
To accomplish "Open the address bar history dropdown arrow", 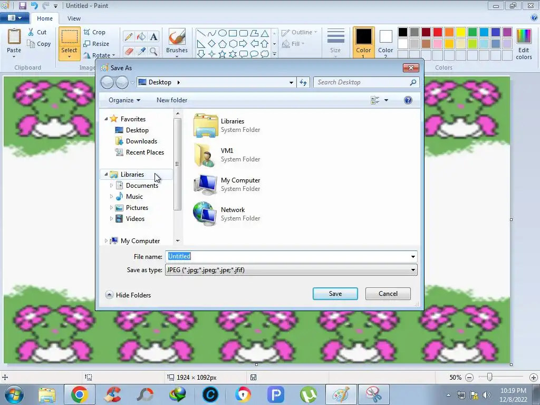I will click(291, 82).
